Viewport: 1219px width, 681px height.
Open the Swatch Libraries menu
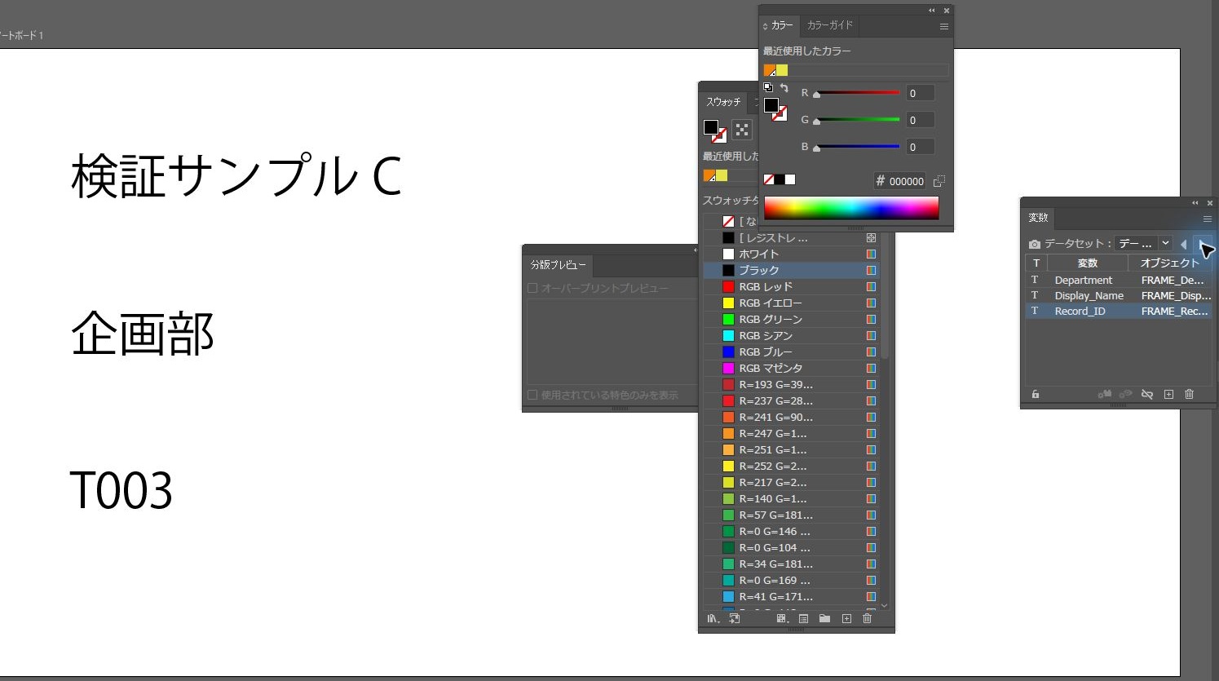(713, 619)
